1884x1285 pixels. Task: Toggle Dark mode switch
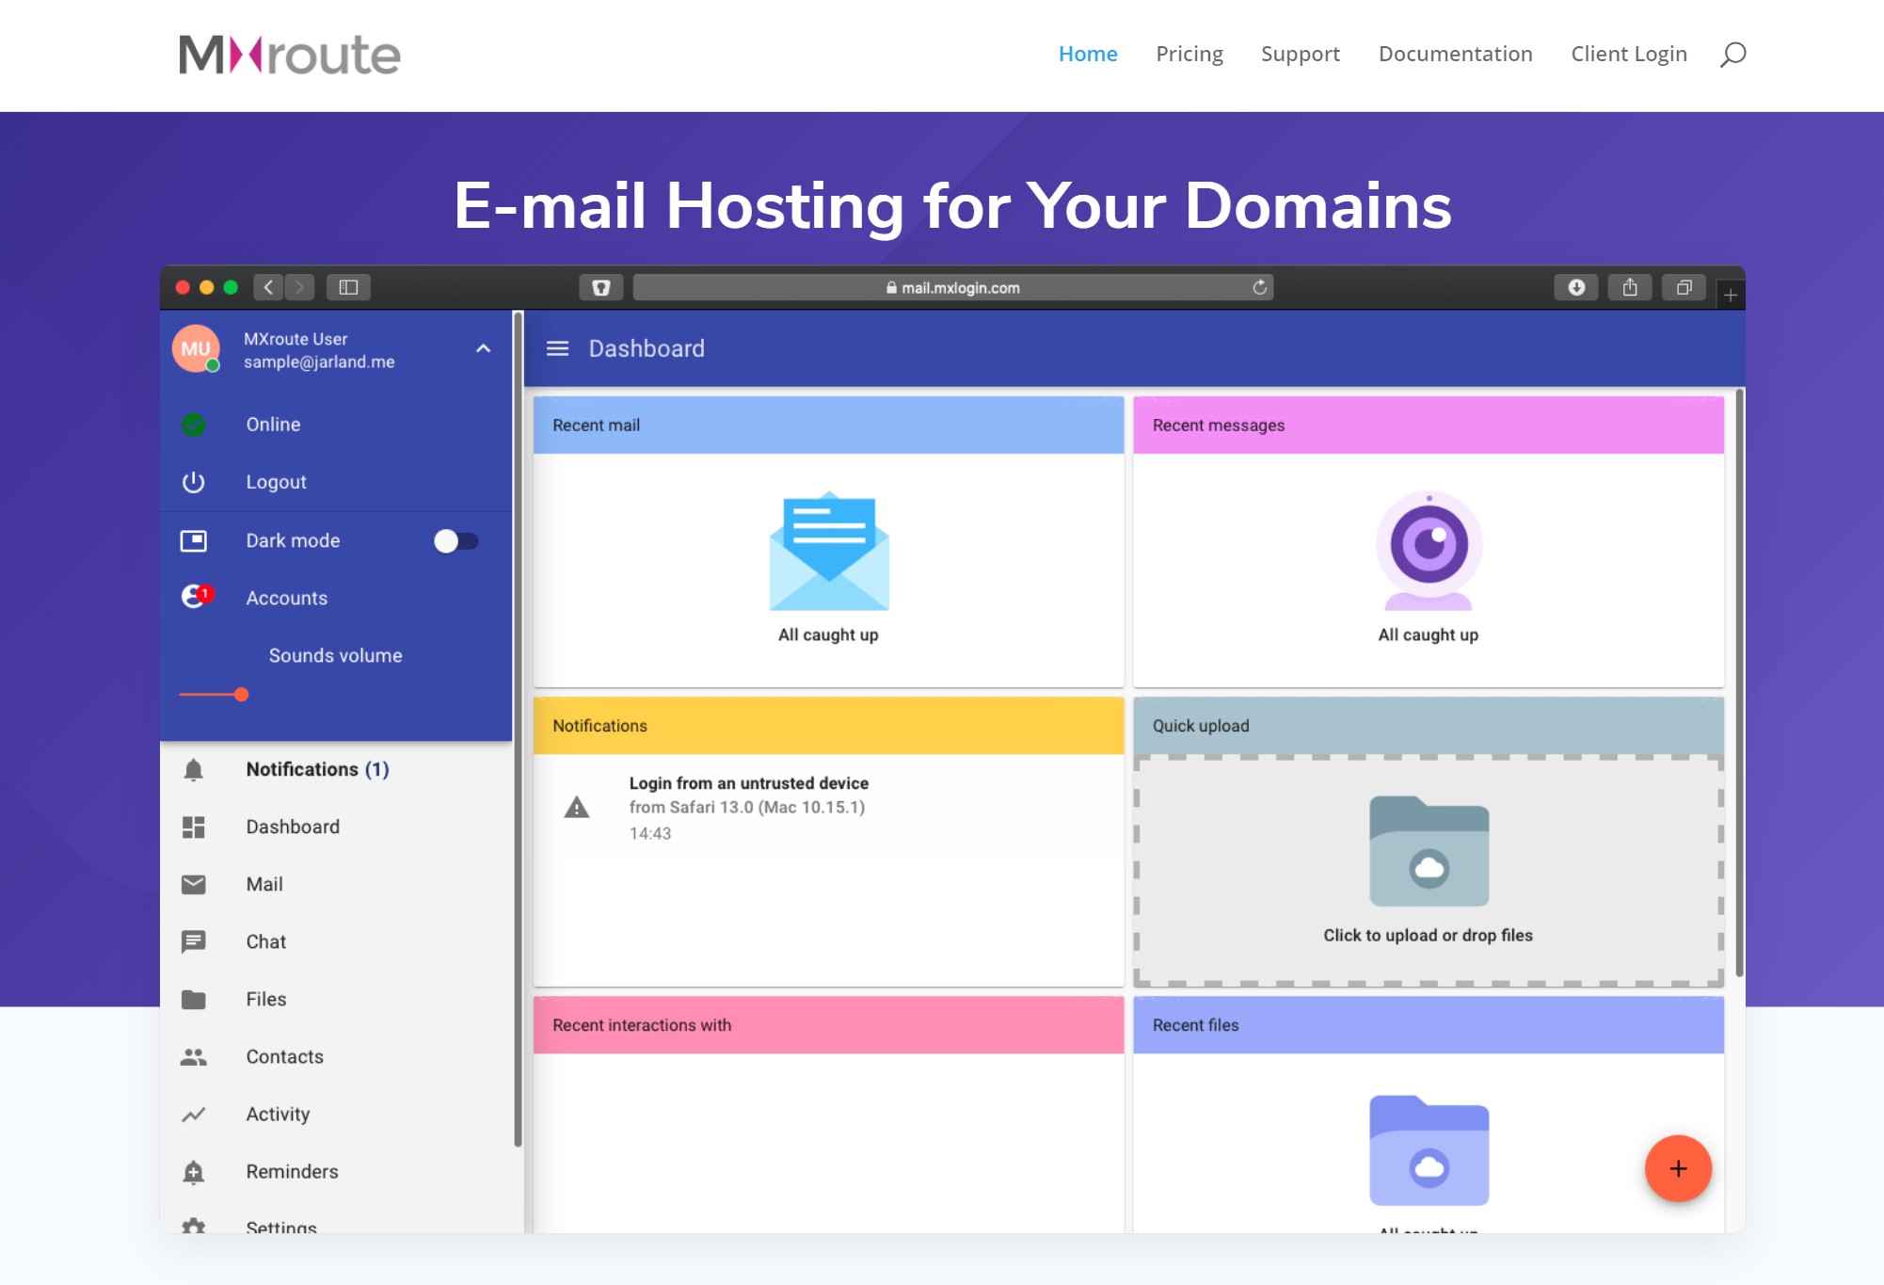pyautogui.click(x=456, y=540)
